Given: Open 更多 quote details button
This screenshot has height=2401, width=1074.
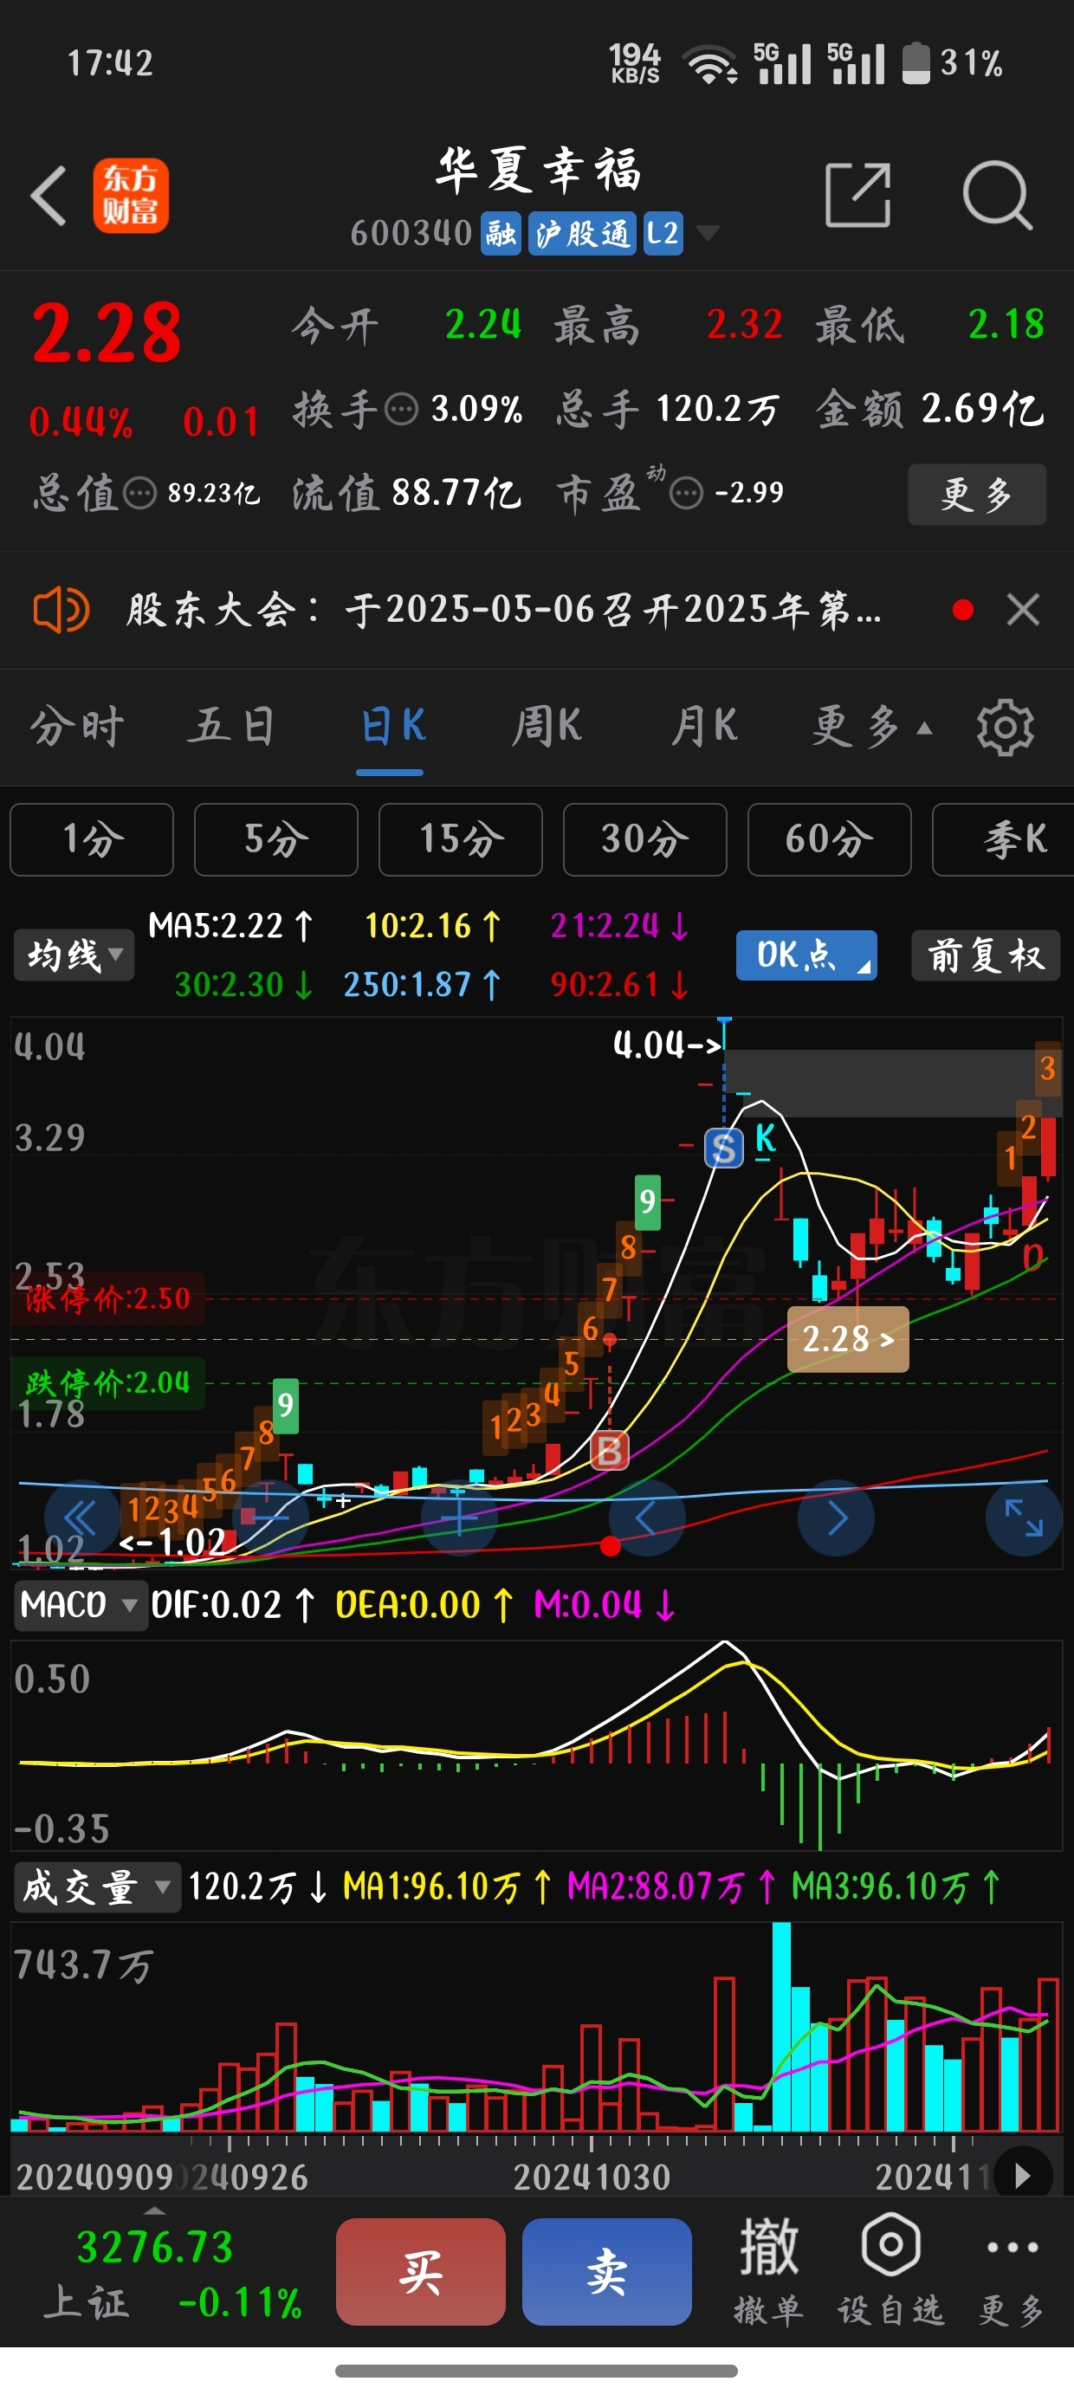Looking at the screenshot, I should (977, 494).
